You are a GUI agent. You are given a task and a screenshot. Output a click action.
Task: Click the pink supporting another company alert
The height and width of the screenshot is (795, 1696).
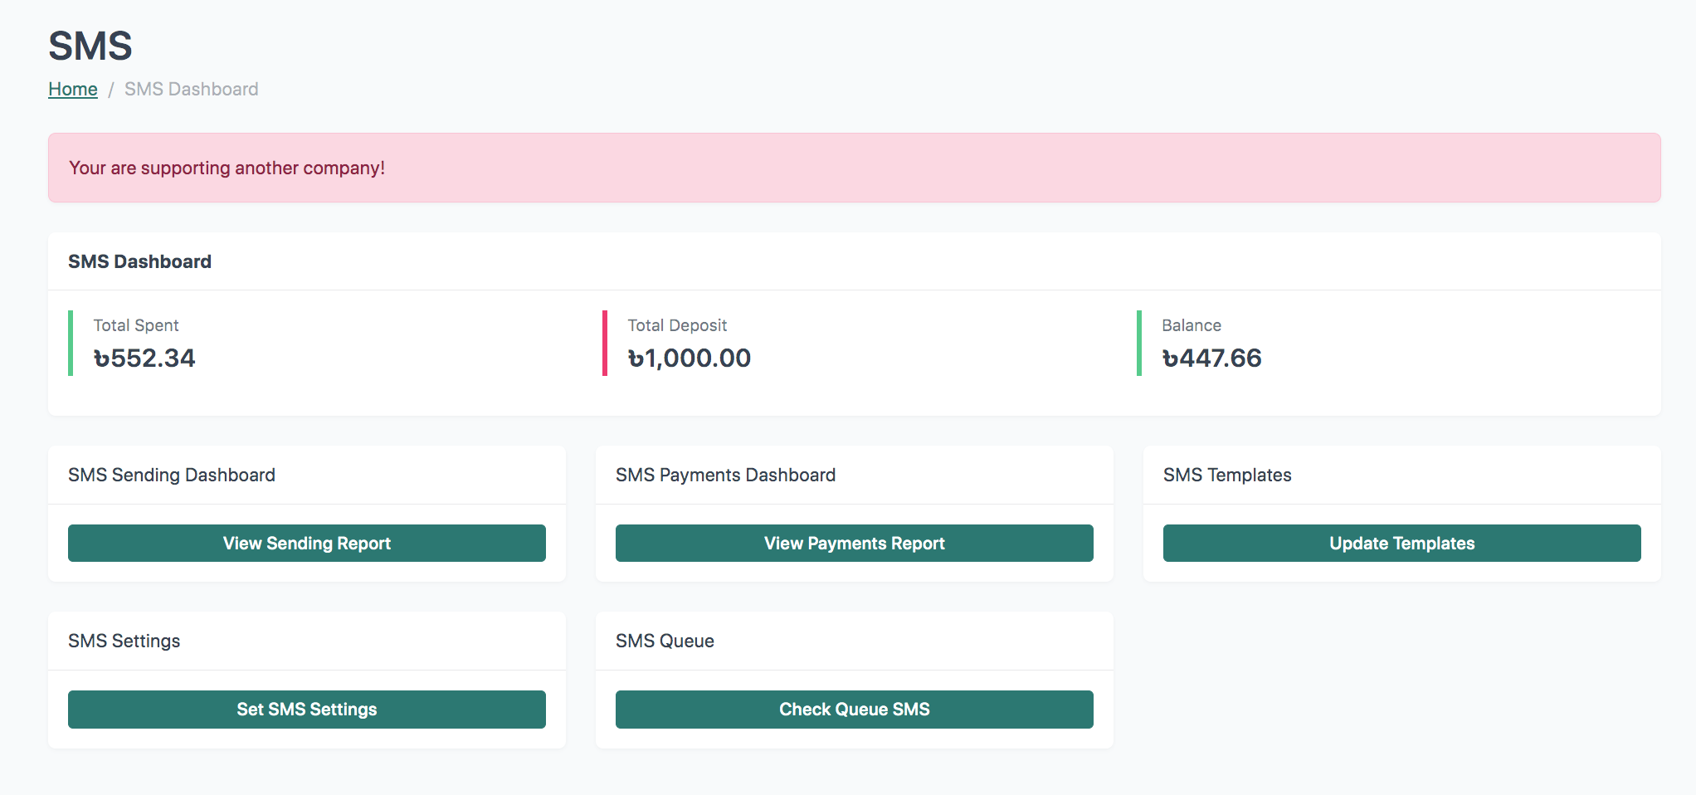[854, 168]
